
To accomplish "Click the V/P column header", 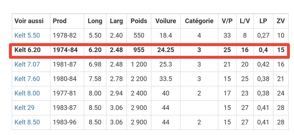I will [227, 21].
